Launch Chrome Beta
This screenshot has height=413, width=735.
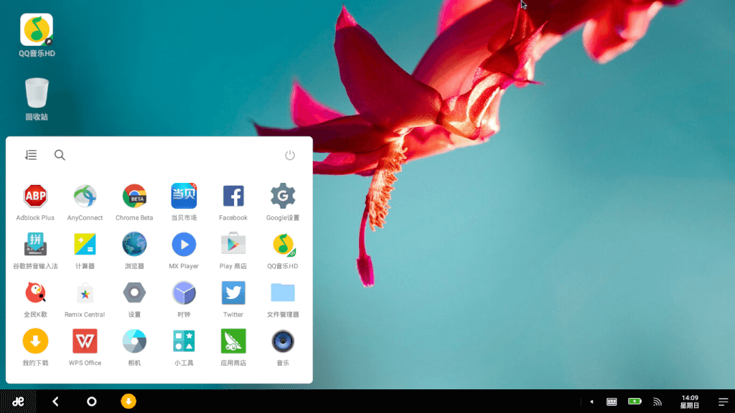(x=134, y=195)
